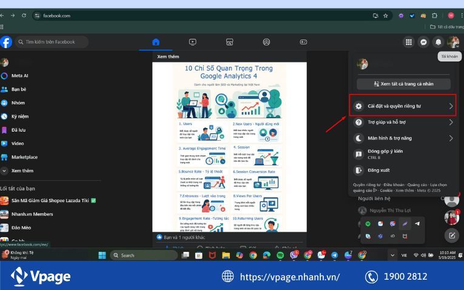Open 'Tất cả dấu trang' bookmarks folder
The image size is (464, 290).
coord(447,27)
